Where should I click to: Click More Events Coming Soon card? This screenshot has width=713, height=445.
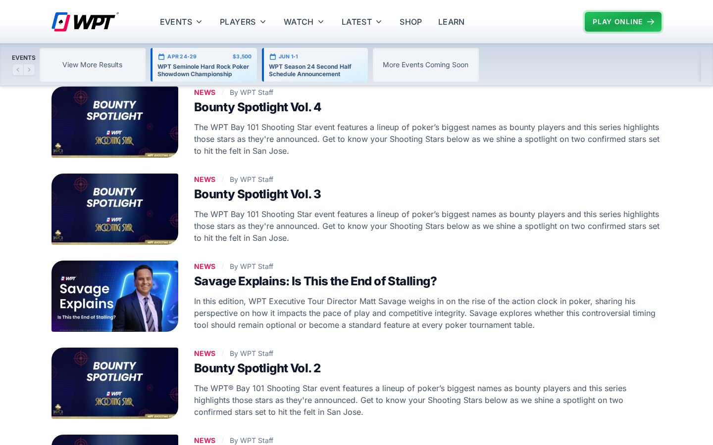click(426, 65)
